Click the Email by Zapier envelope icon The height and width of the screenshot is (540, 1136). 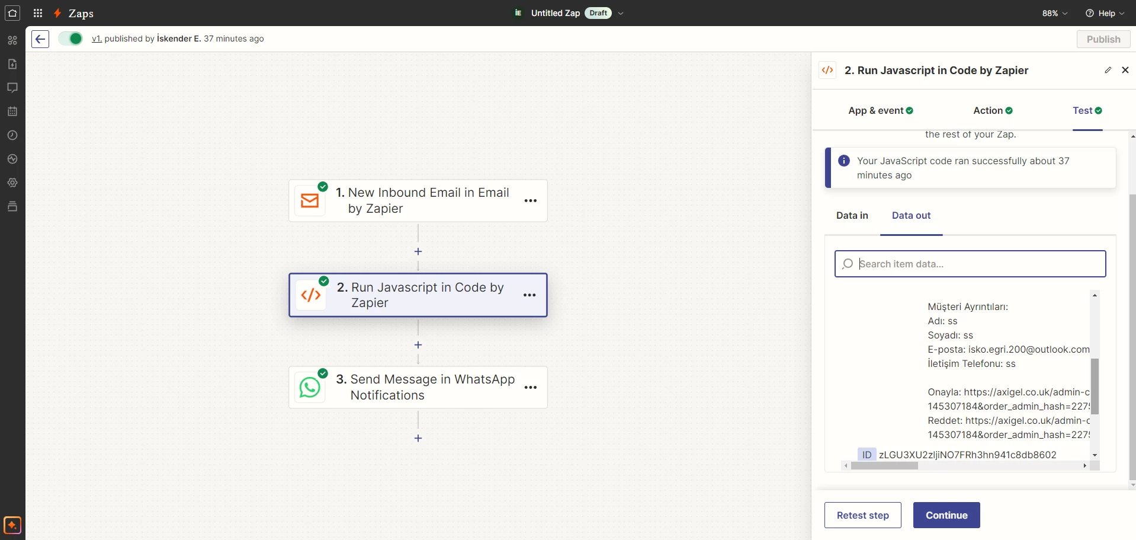310,201
